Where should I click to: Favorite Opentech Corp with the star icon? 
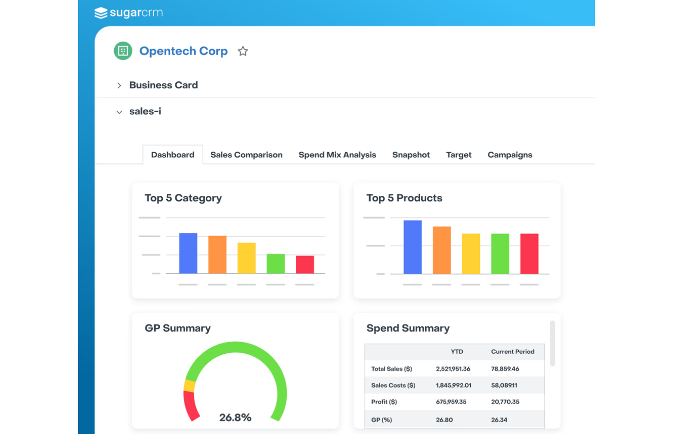[x=243, y=51]
